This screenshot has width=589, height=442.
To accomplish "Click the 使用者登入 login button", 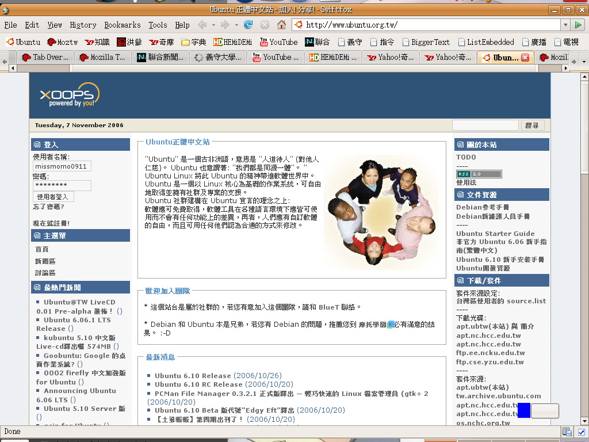I will (x=53, y=197).
